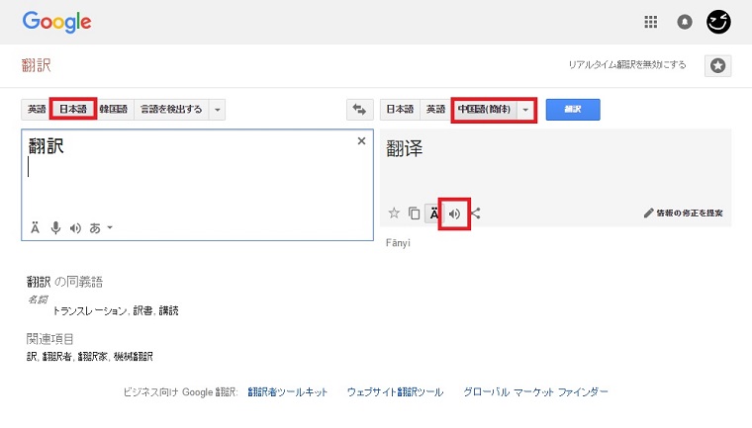Viewport: 752px width, 428px height.
Task: Select 英語 as source language
Action: pyautogui.click(x=37, y=110)
